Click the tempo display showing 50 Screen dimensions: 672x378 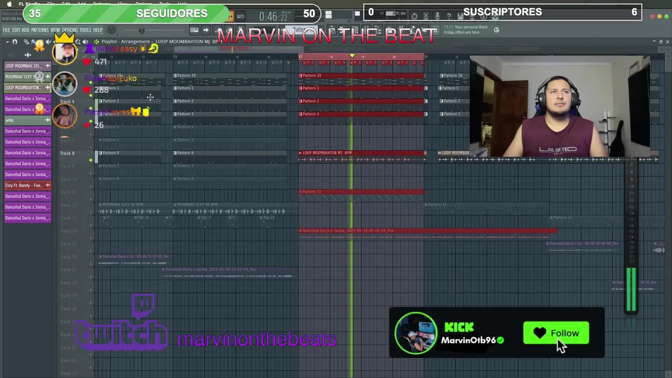coord(309,14)
